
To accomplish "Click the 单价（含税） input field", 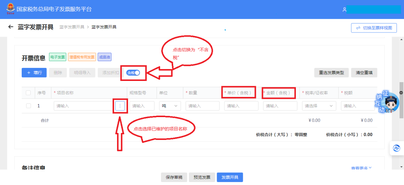I will click(x=241, y=106).
